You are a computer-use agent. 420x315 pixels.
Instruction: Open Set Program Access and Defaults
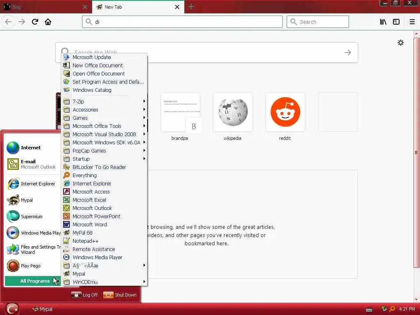[105, 82]
